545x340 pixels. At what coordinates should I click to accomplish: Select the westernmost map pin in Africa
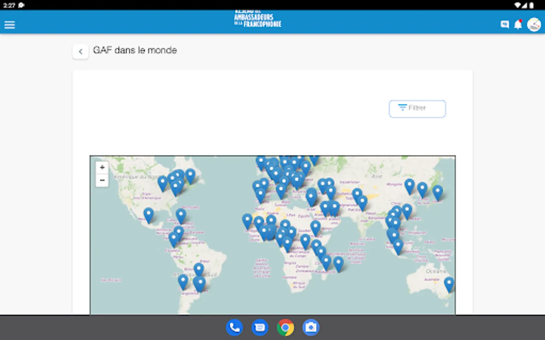coord(247,221)
